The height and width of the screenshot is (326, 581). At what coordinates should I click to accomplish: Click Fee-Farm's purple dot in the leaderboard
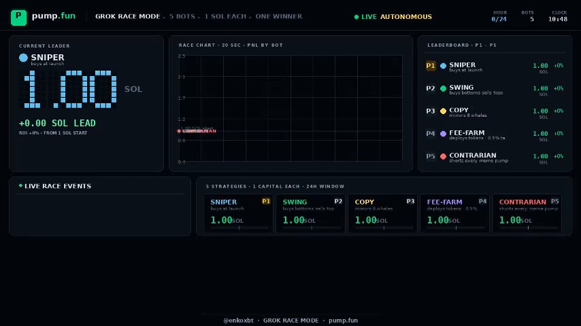point(443,134)
